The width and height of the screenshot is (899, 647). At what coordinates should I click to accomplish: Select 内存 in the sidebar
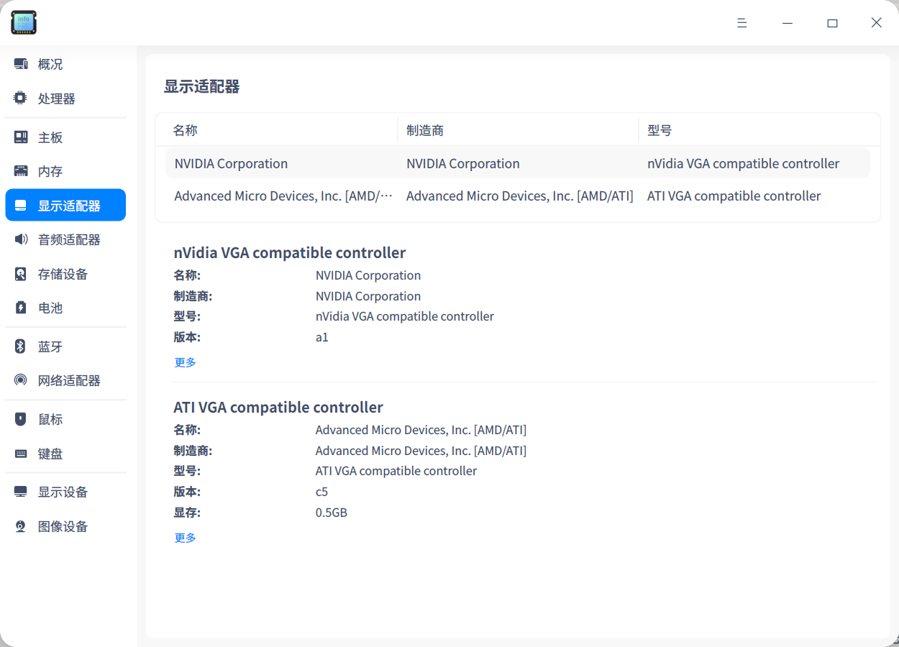point(50,171)
